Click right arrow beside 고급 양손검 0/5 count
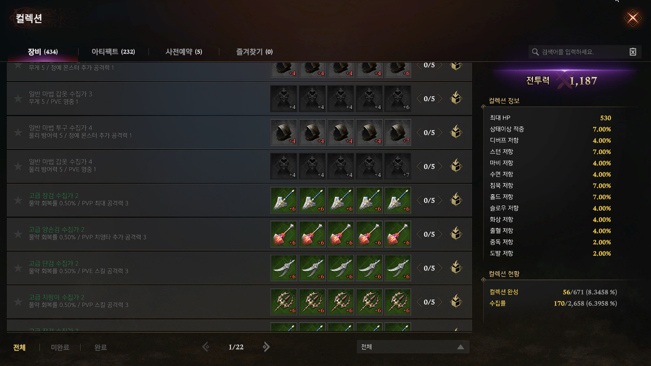This screenshot has height=366, width=651. tap(440, 234)
